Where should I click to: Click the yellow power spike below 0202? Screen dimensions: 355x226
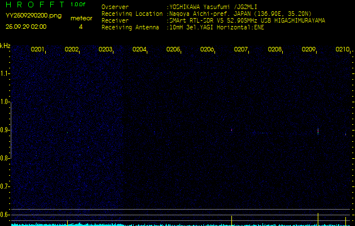pyautogui.click(x=67, y=223)
